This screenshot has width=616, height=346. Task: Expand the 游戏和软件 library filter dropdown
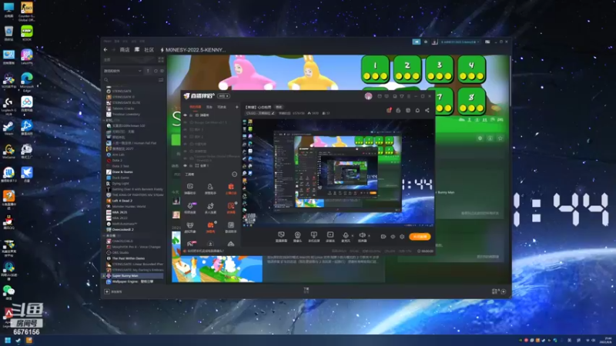(122, 71)
